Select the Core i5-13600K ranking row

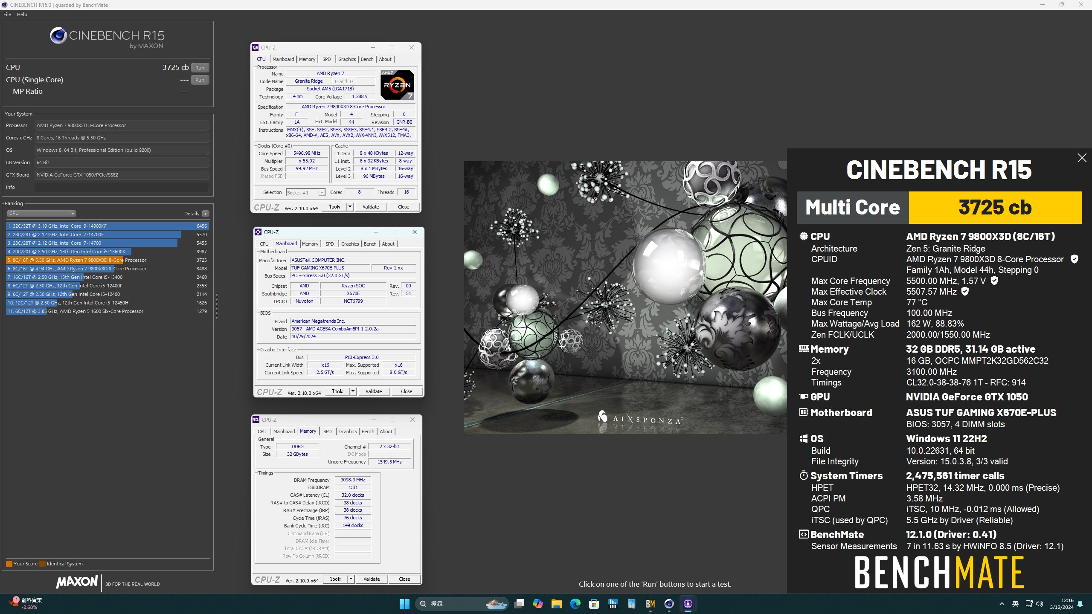point(107,252)
